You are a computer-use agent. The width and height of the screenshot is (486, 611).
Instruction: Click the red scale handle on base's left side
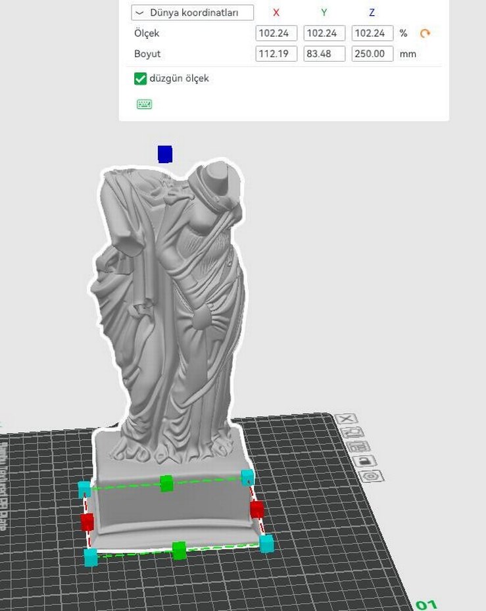87,522
